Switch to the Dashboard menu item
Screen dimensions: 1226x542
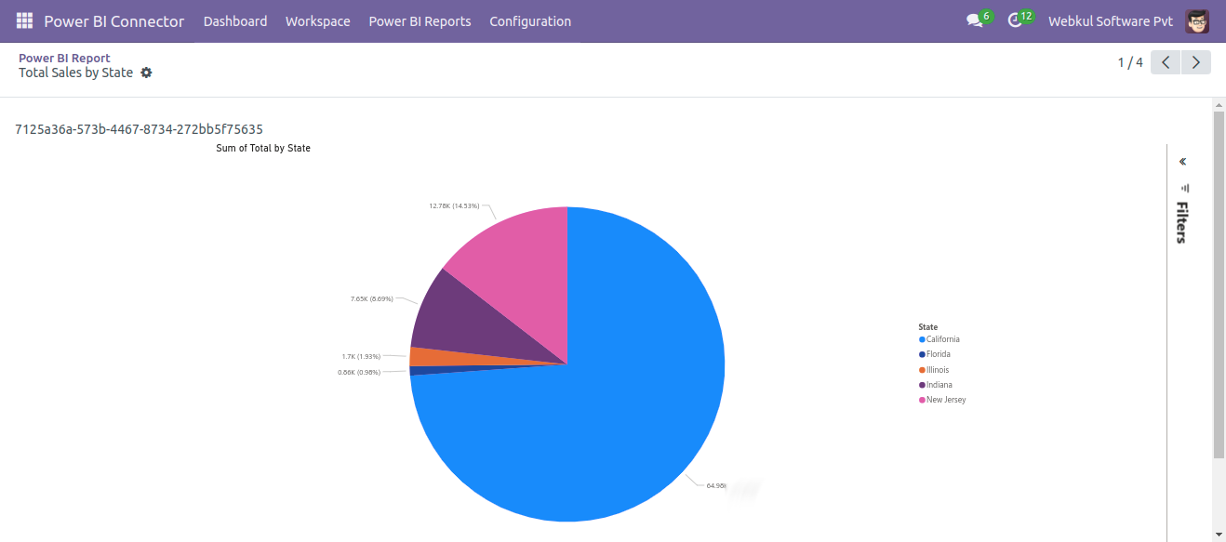[x=235, y=20]
